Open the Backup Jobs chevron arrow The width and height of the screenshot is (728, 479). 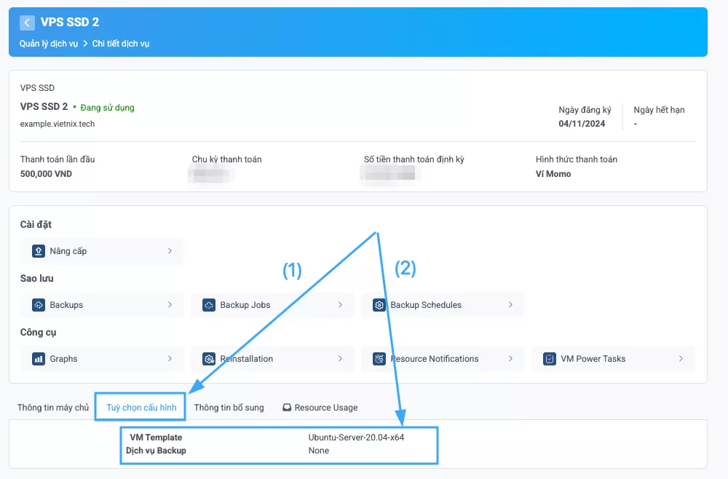pyautogui.click(x=340, y=305)
